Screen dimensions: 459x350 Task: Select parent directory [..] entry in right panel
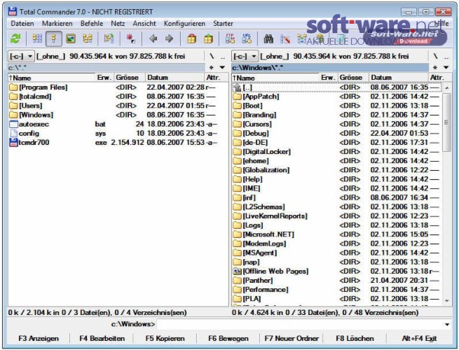pos(337,87)
